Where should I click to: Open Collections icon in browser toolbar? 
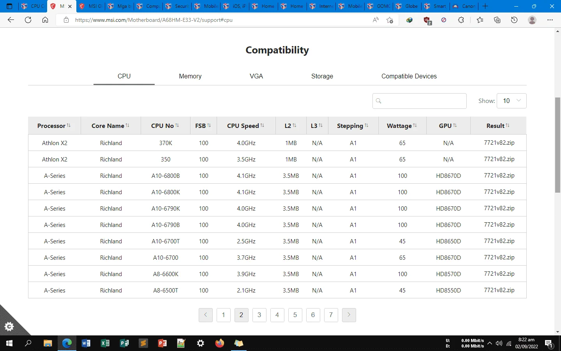[497, 20]
